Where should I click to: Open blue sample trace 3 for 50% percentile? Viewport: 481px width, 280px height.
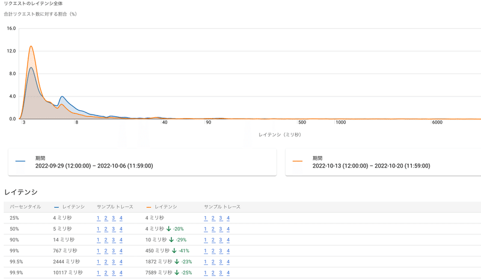coord(114,229)
